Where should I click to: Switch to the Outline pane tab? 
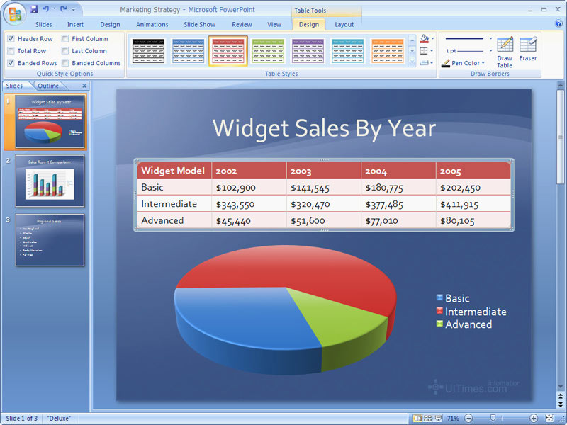click(48, 86)
